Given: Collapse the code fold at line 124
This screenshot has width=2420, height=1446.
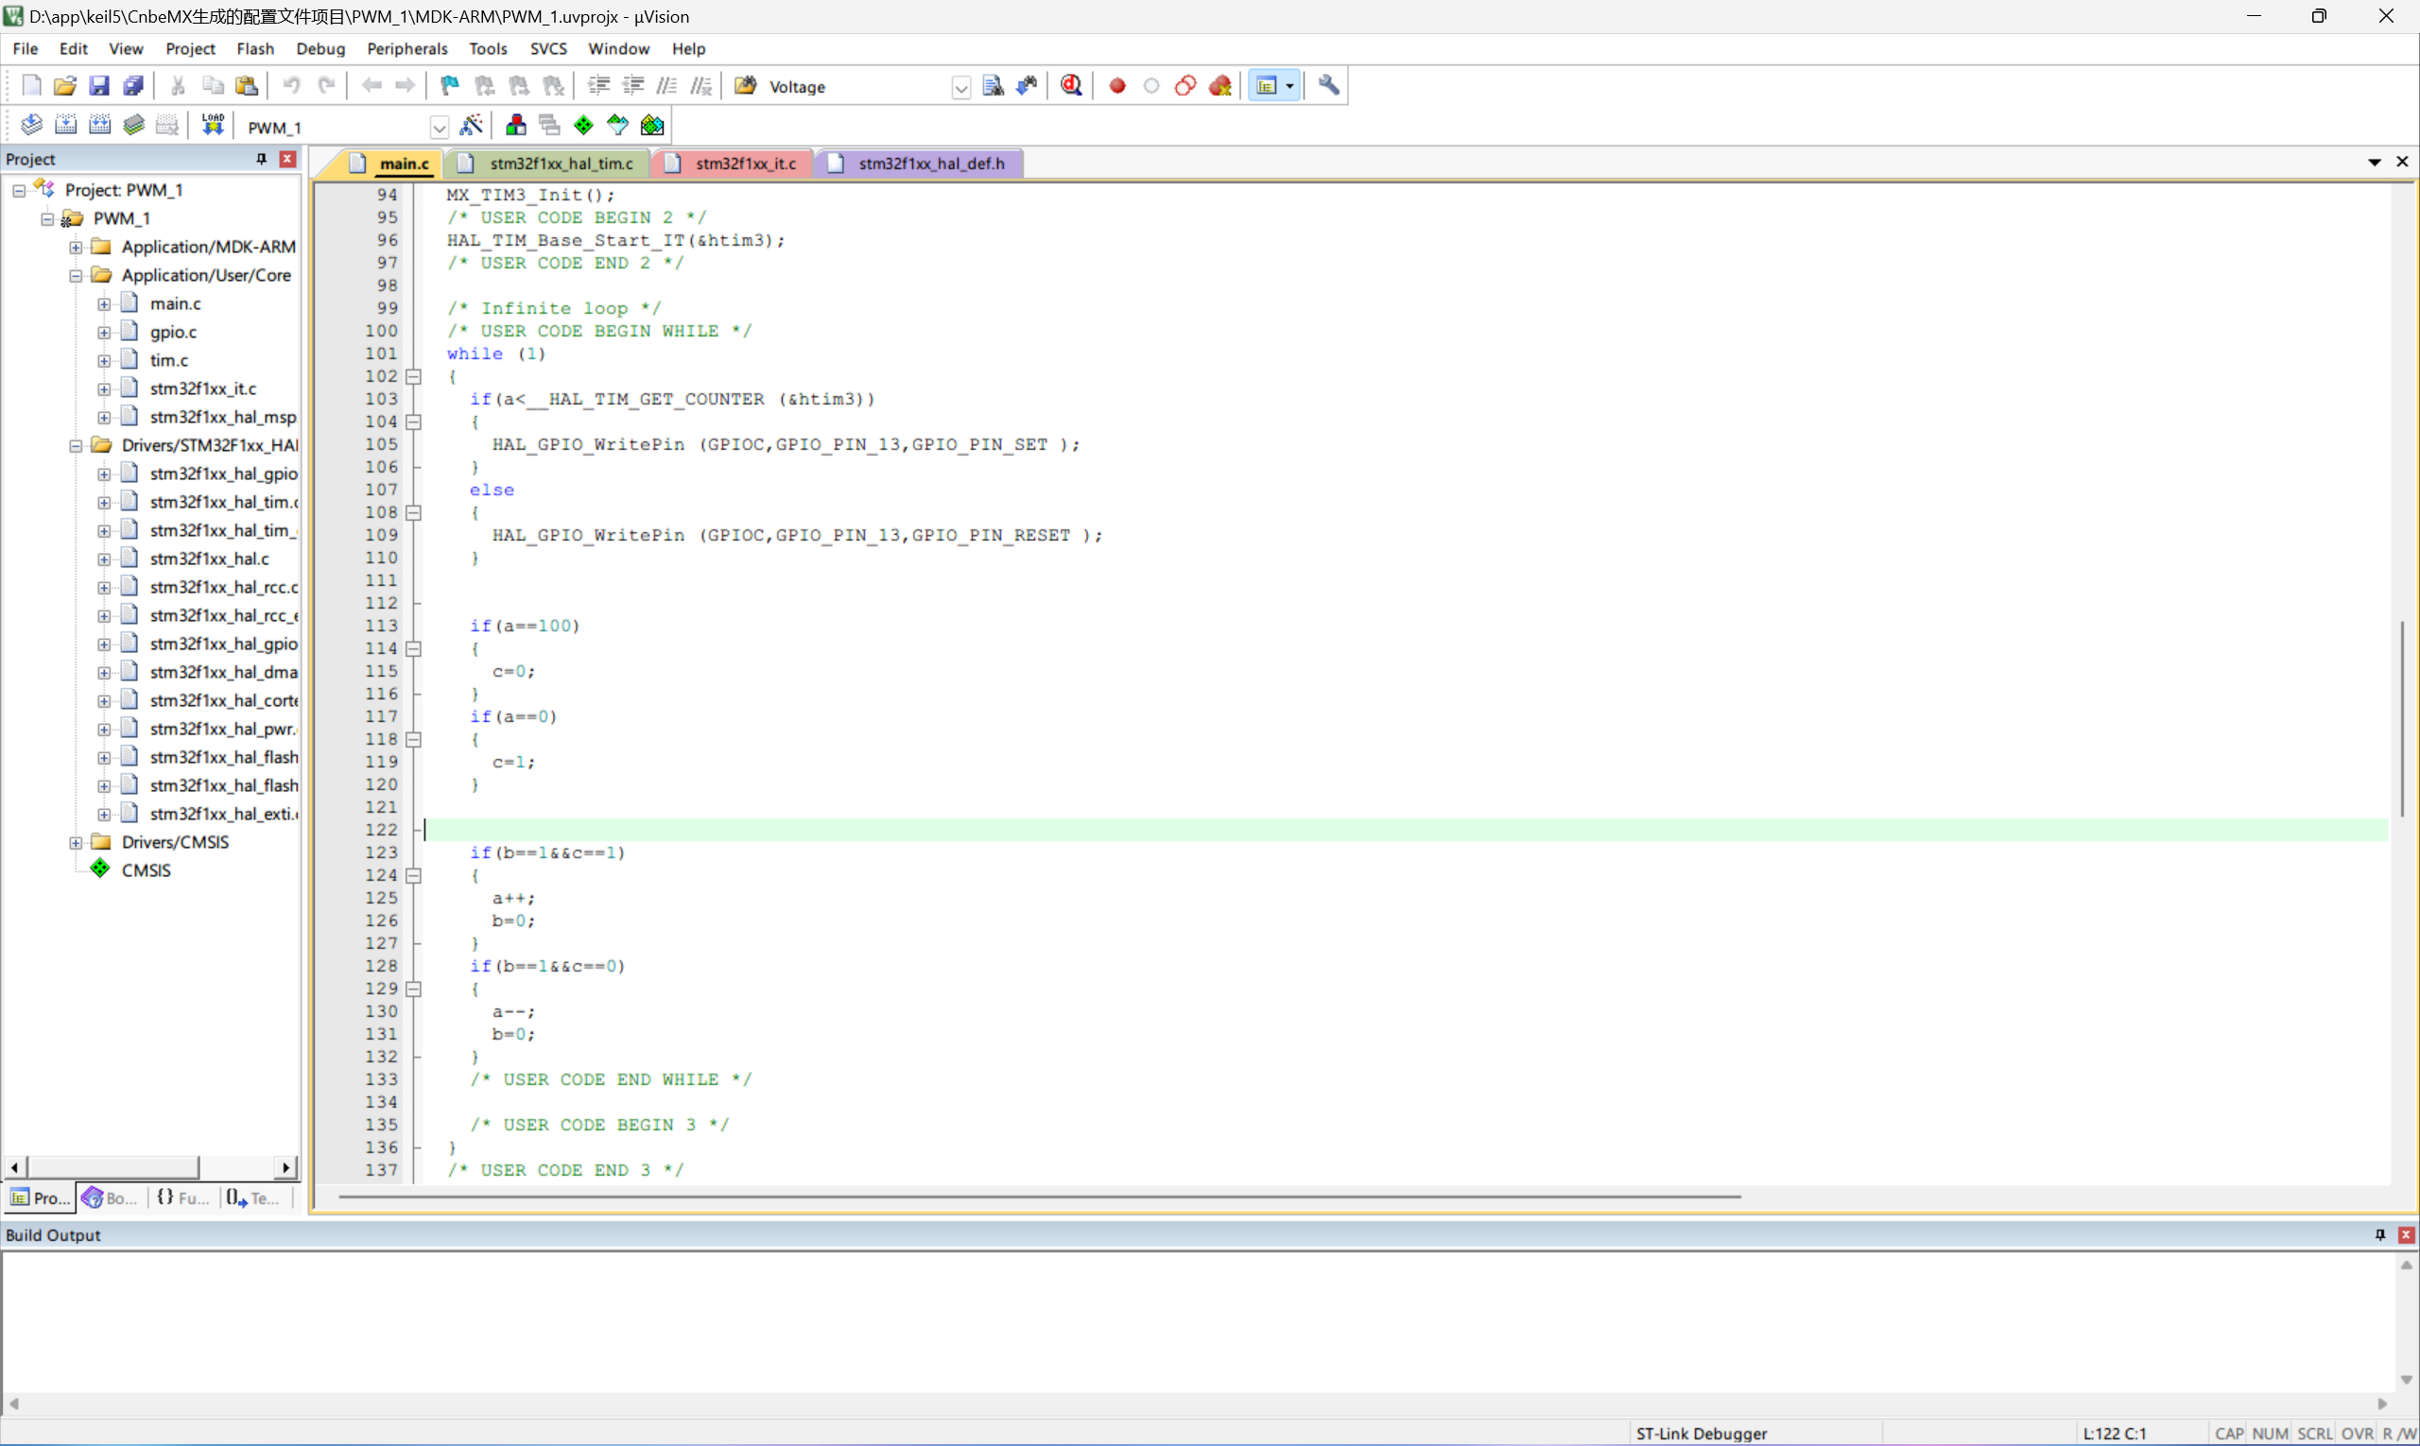Looking at the screenshot, I should pyautogui.click(x=413, y=875).
